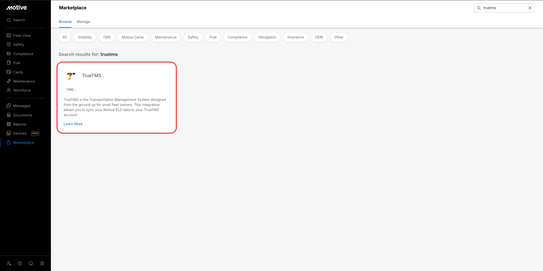The height and width of the screenshot is (271, 543).
Task: Open Learn More link for TrueTMS
Action: tap(73, 124)
